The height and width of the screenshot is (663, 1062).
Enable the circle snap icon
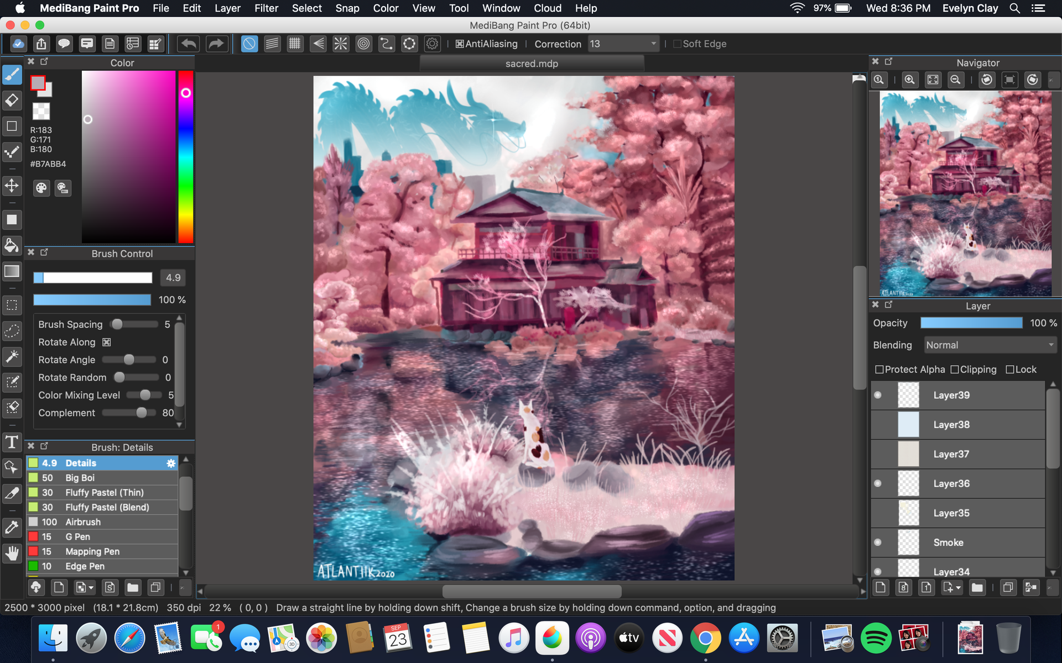pos(363,44)
